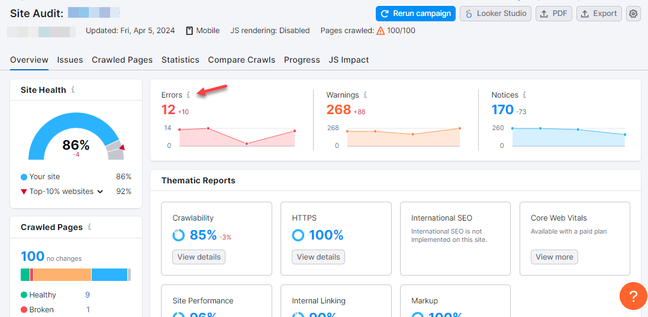Screen dimensions: 648x317
Task: Switch to the Issues tab
Action: [70, 60]
